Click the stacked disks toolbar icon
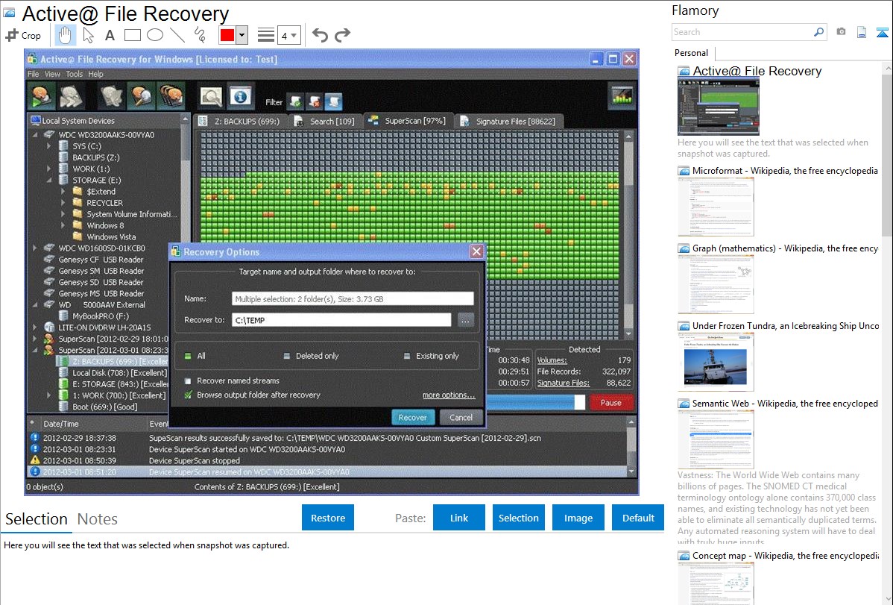893x605 pixels. tap(171, 95)
